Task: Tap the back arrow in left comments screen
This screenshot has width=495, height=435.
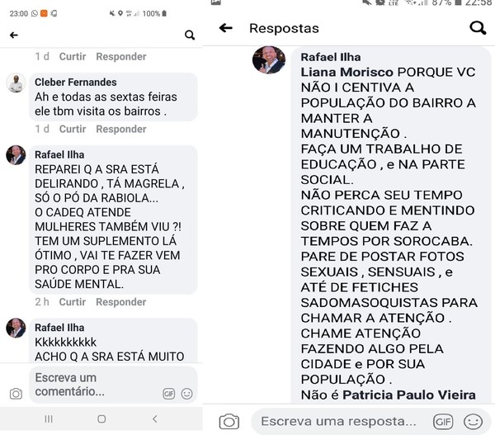Action: pos(13,35)
